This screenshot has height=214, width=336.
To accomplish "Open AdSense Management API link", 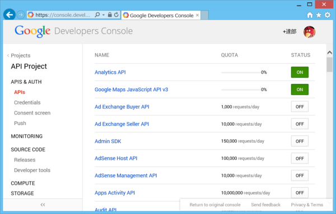I will [x=126, y=175].
